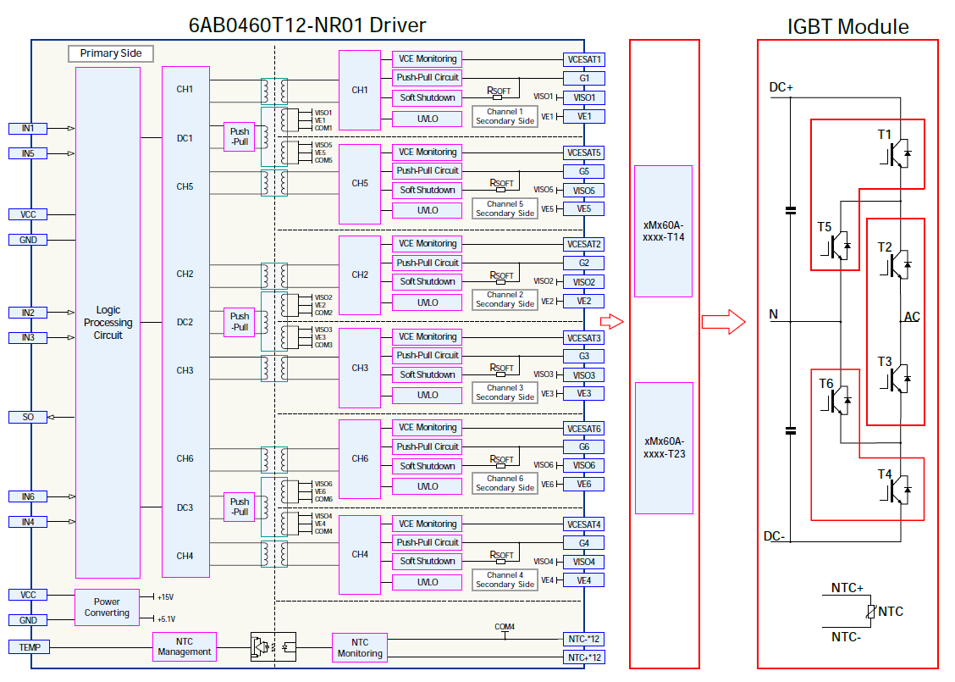The height and width of the screenshot is (682, 955).
Task: Click the VCESAT1 output terminal
Action: pyautogui.click(x=584, y=60)
